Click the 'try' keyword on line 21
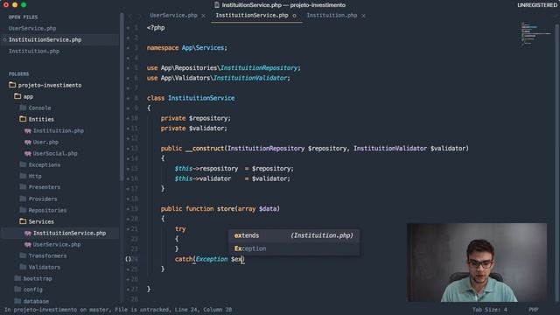This screenshot has width=560, height=315. click(x=180, y=229)
